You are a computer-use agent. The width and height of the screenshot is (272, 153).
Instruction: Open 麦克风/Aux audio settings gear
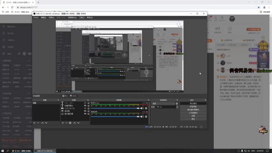(x=146, y=108)
